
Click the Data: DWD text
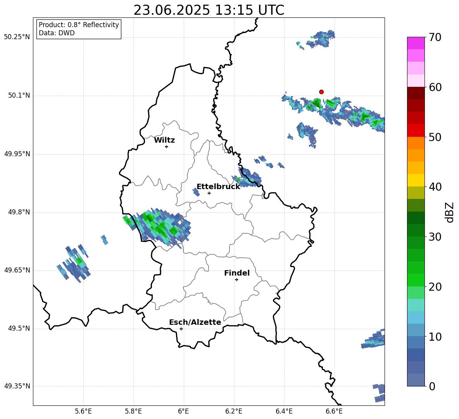57,33
